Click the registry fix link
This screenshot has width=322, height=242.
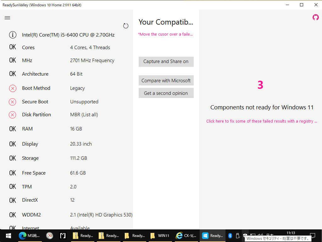point(262,121)
